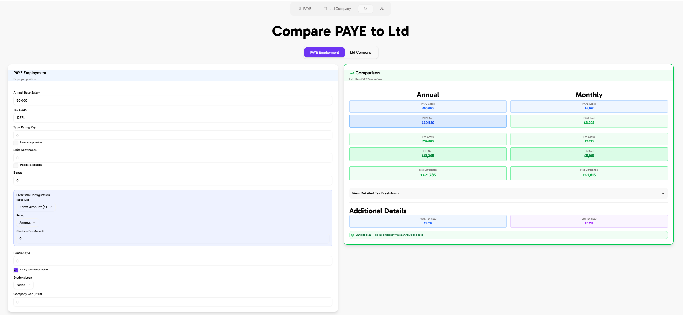Click the annual Net Difference +£21,785 card
This screenshot has height=315, width=683.
pos(428,173)
